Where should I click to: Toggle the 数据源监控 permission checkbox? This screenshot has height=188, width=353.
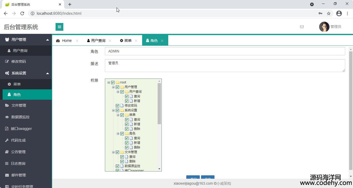tap(118, 166)
